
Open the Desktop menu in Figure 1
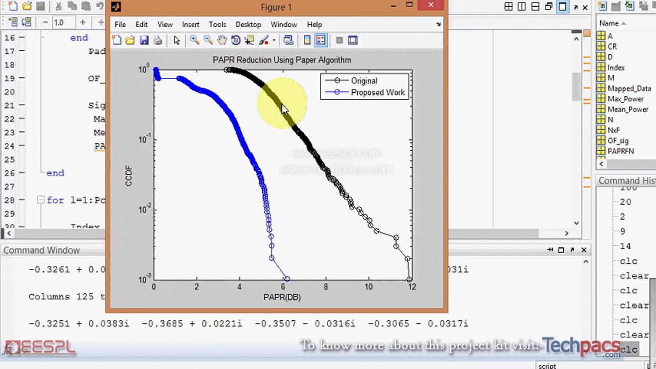coord(248,24)
